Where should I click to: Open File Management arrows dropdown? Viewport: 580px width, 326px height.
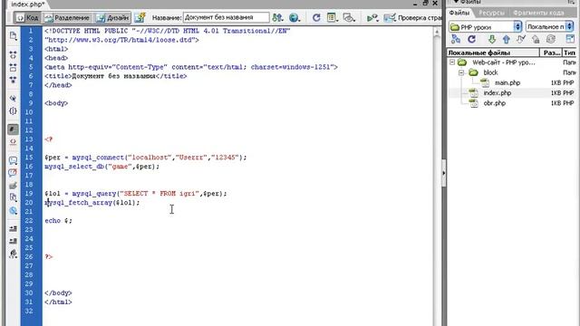[277, 17]
